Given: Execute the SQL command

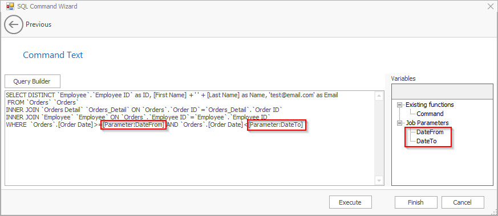Looking at the screenshot, I should (x=350, y=202).
